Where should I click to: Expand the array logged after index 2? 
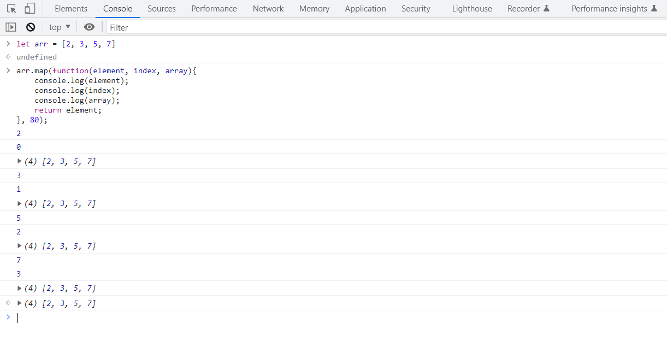(x=20, y=246)
